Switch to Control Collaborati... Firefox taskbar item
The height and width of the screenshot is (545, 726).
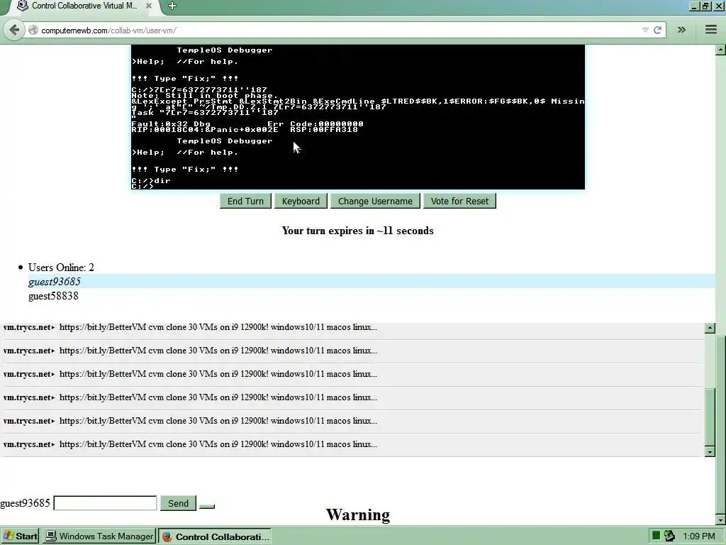(x=215, y=536)
